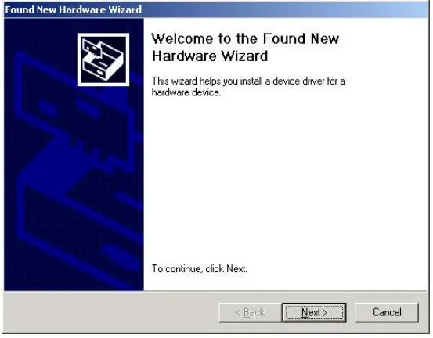Select the Welcome heading's first line
Image resolution: width=433 pixels, height=338 pixels.
pyautogui.click(x=245, y=38)
